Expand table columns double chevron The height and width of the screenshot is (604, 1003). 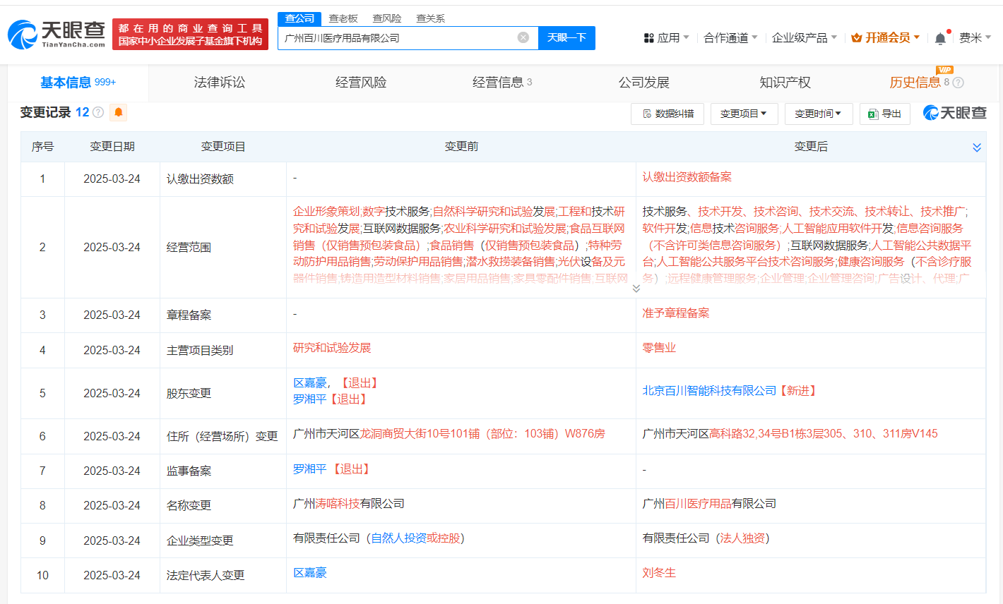click(977, 147)
